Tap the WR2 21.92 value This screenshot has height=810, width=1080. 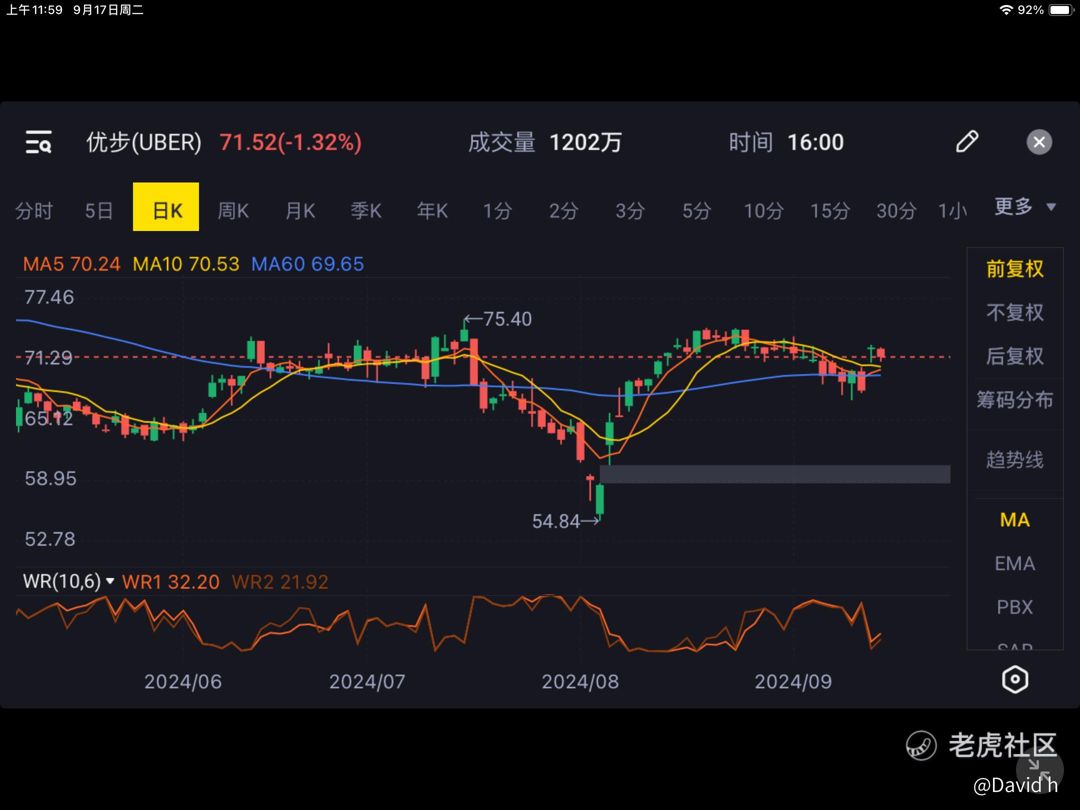280,582
